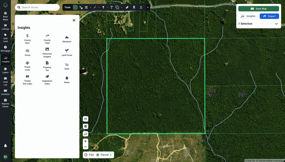Zoom in on the map
This screenshot has width=285, height=162.
85,141
